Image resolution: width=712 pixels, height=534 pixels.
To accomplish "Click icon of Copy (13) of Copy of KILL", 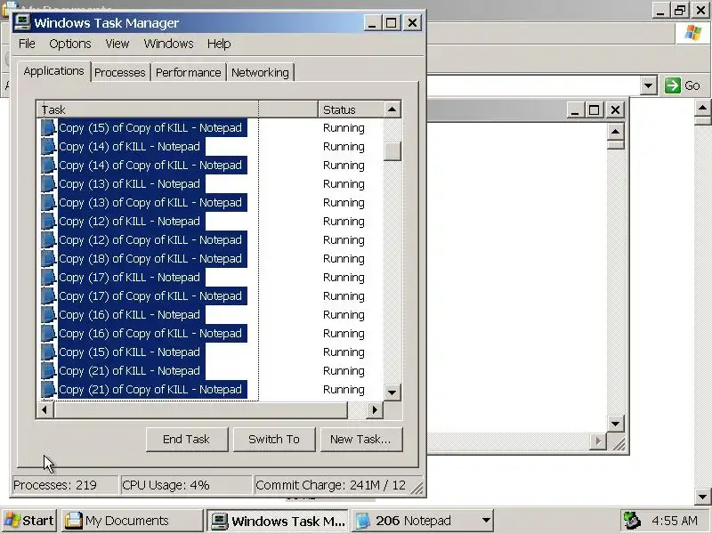I will click(x=48, y=203).
